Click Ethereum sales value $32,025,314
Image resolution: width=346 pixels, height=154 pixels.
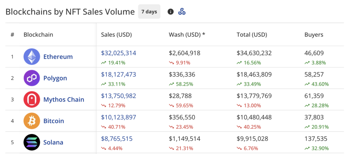tap(119, 53)
